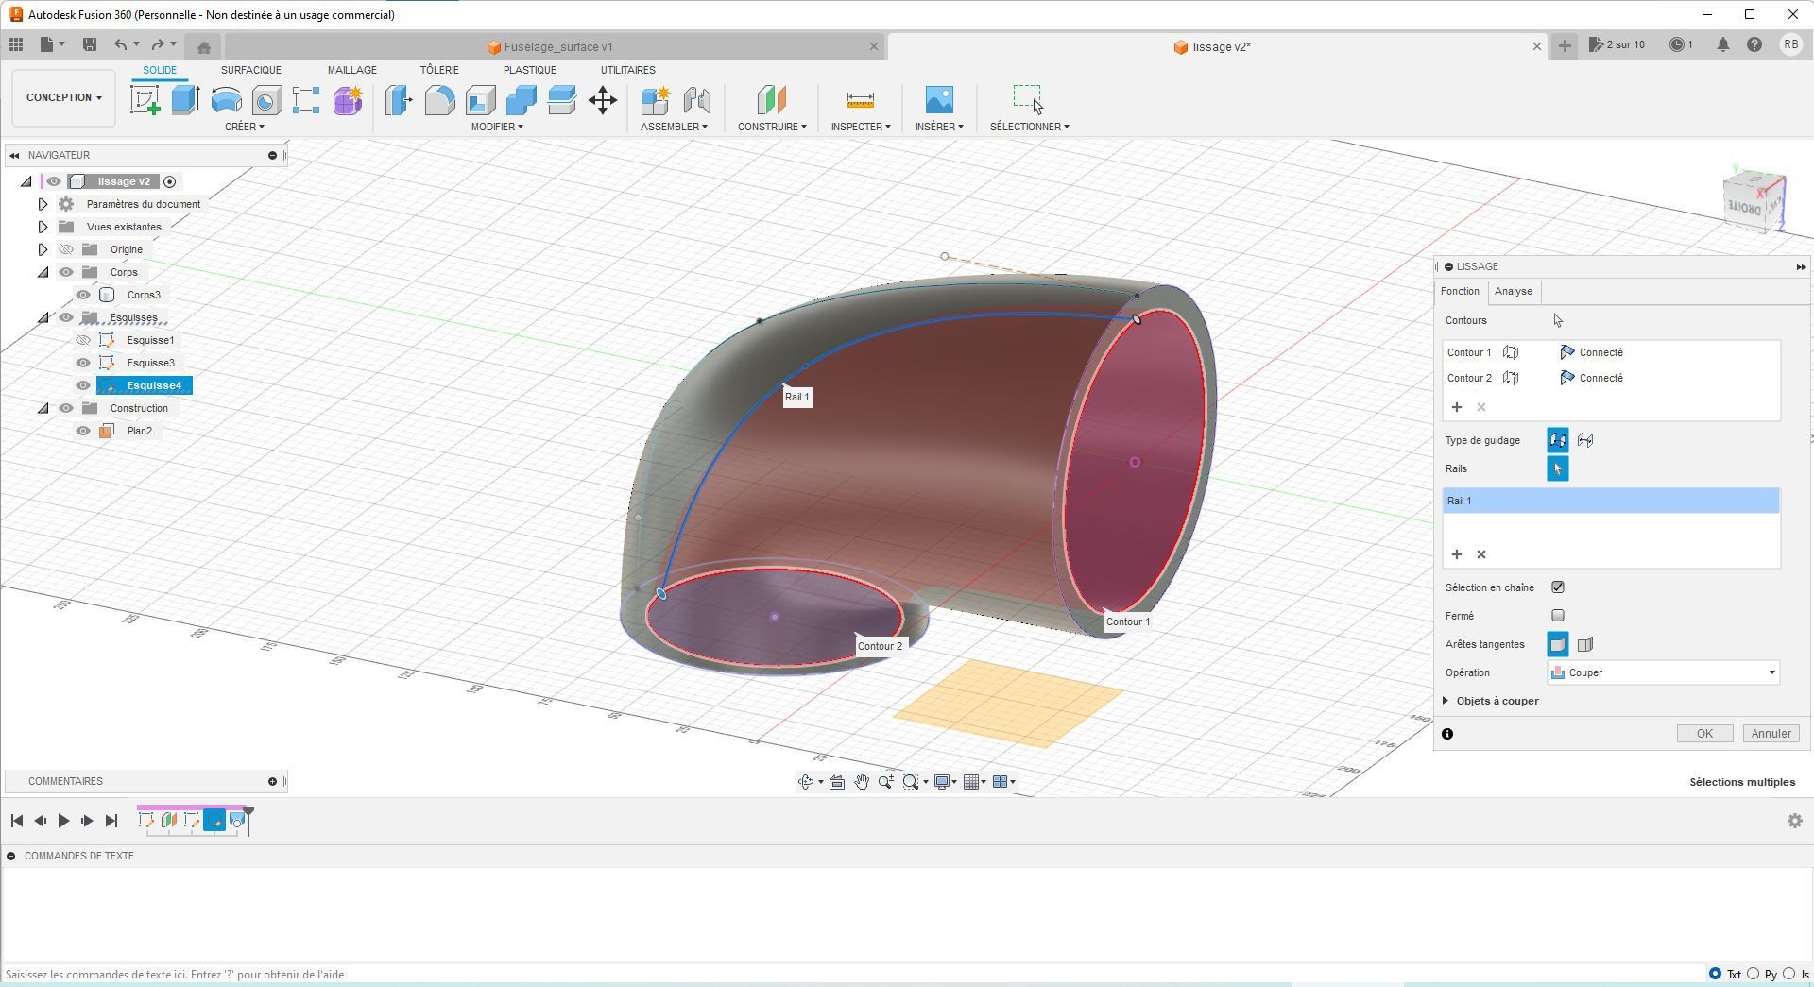Switch to the MAILLAGE tab
Screen dimensions: 1814x987
(x=352, y=70)
